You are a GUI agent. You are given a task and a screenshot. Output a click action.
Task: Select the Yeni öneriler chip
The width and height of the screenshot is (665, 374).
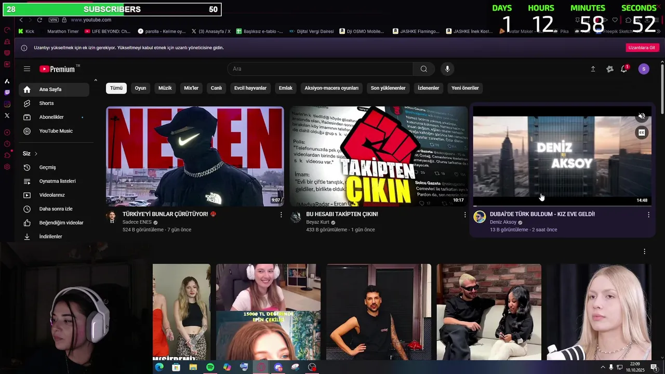(x=465, y=88)
